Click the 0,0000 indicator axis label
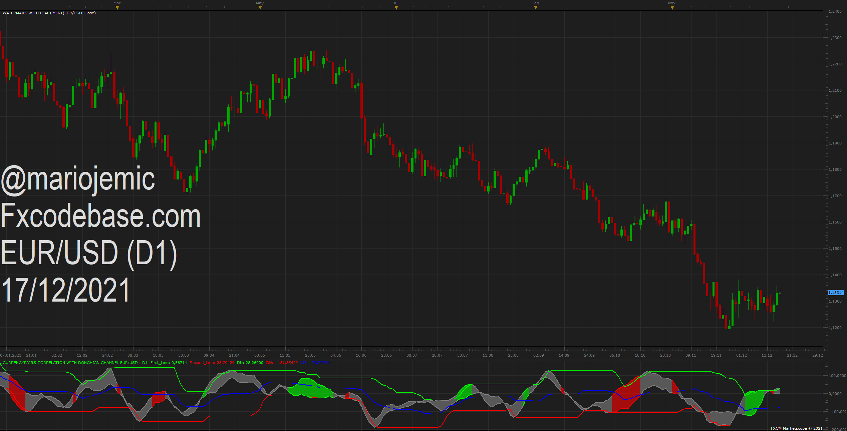Viewport: 847px width, 431px height. click(835, 394)
